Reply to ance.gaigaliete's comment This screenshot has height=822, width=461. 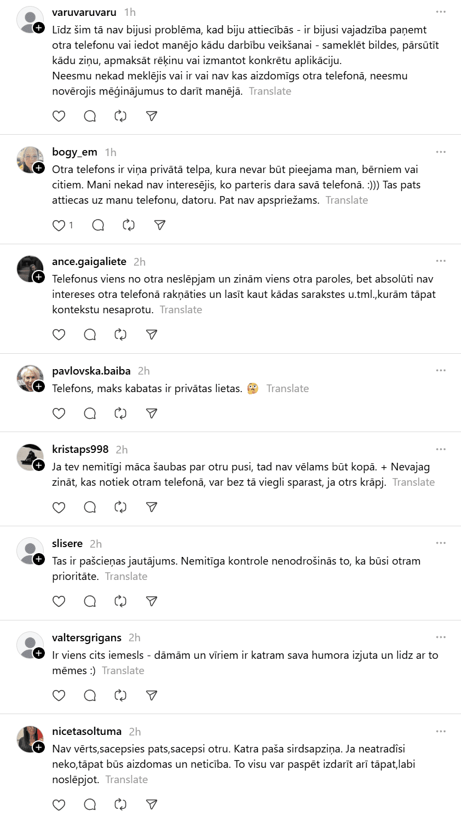[x=90, y=335]
